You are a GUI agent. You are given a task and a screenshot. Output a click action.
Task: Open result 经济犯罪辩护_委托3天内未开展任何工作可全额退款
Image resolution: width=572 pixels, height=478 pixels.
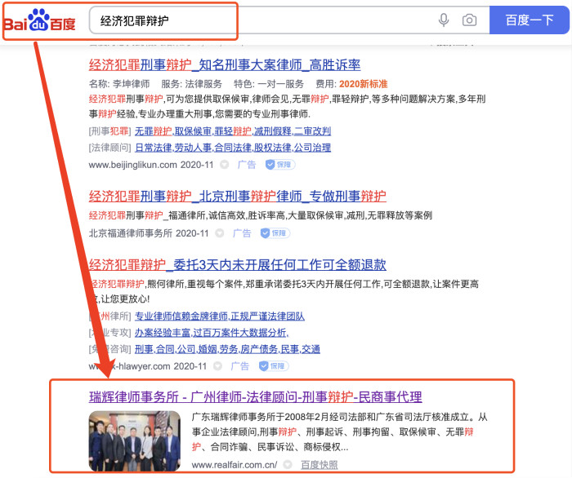pyautogui.click(x=238, y=264)
